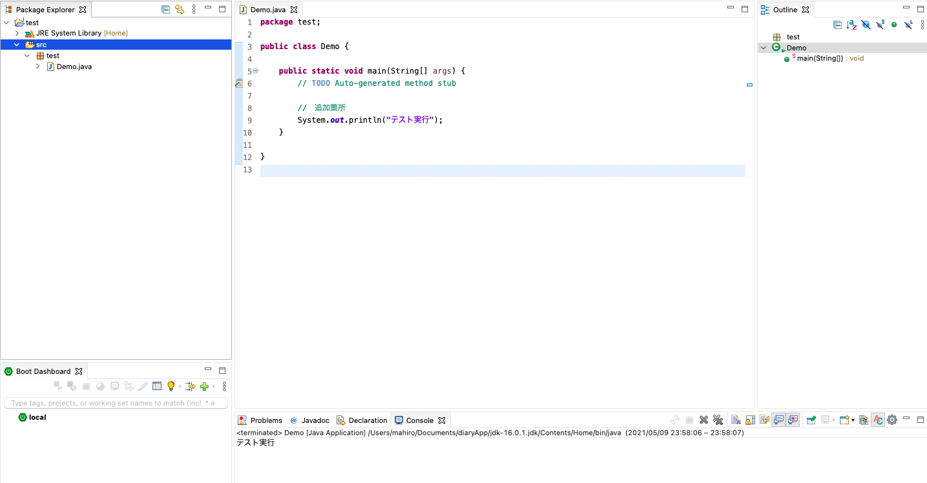Open the Outline view menu button

click(922, 25)
